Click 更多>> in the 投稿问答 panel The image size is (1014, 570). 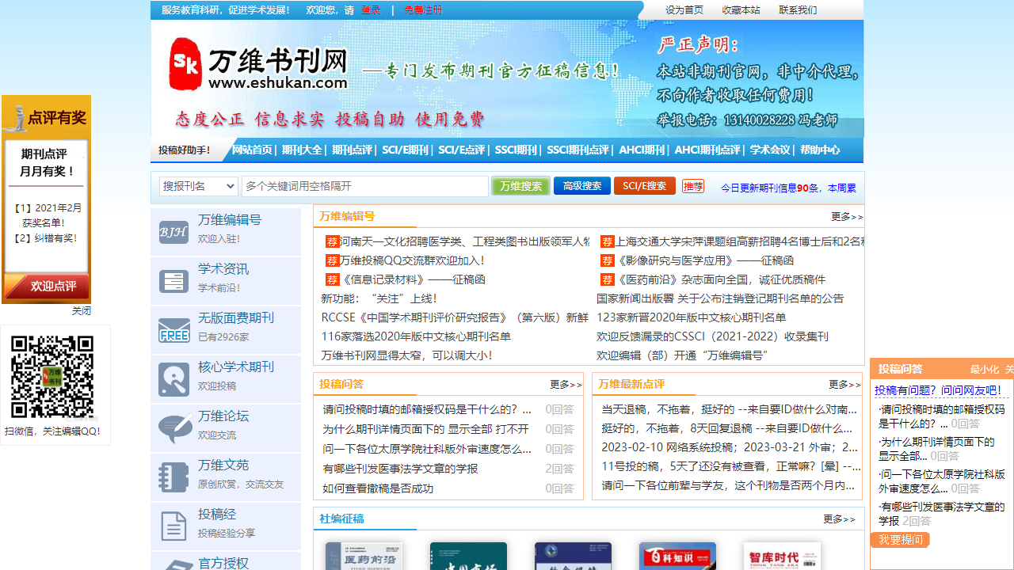(x=566, y=384)
